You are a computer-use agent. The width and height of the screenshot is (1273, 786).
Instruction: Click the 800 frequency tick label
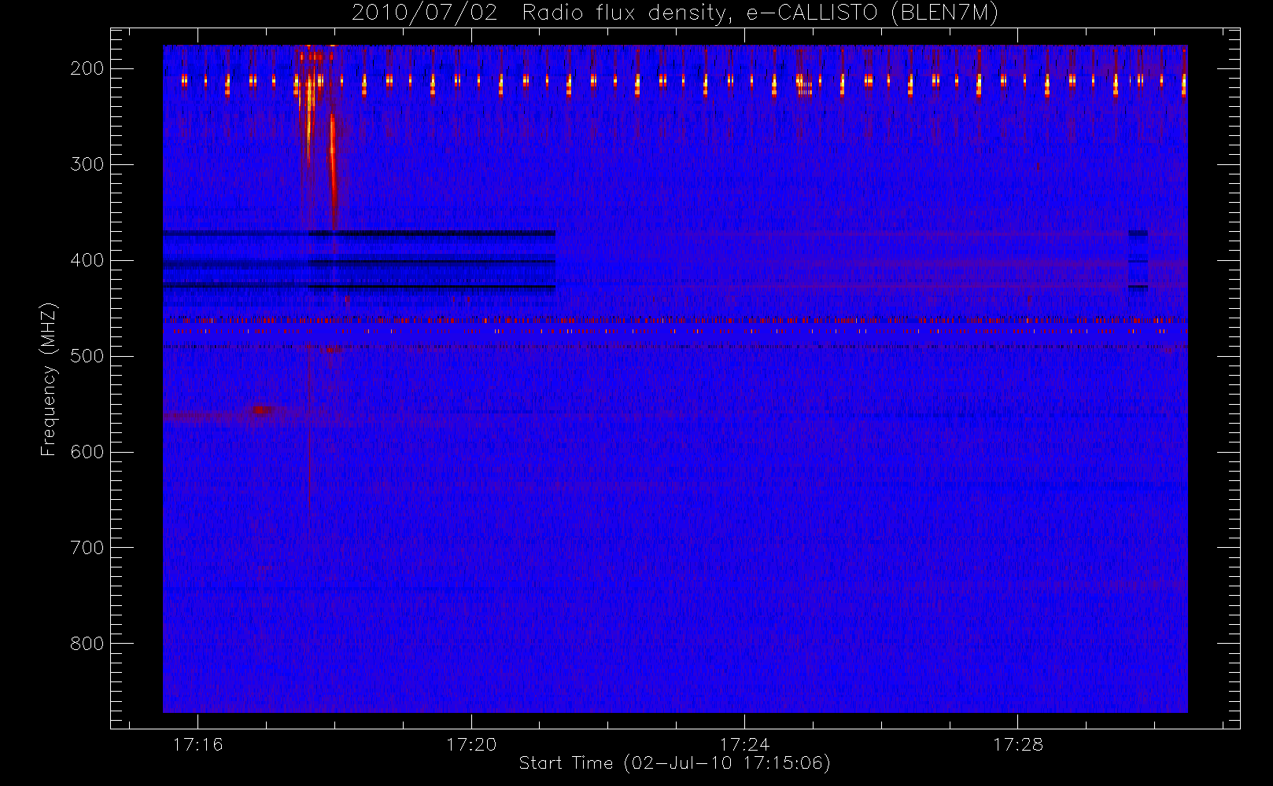tap(87, 644)
